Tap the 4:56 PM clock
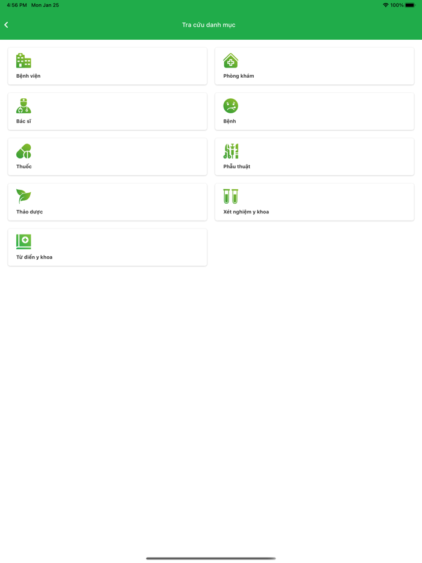422x563 pixels. tap(17, 5)
